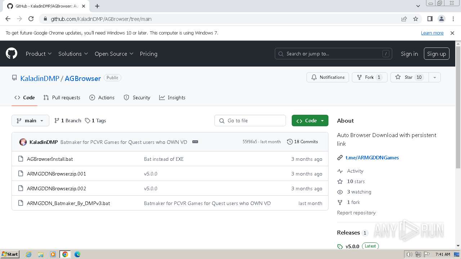The width and height of the screenshot is (461, 259).
Task: Reload the page with the refresh icon
Action: point(31,19)
